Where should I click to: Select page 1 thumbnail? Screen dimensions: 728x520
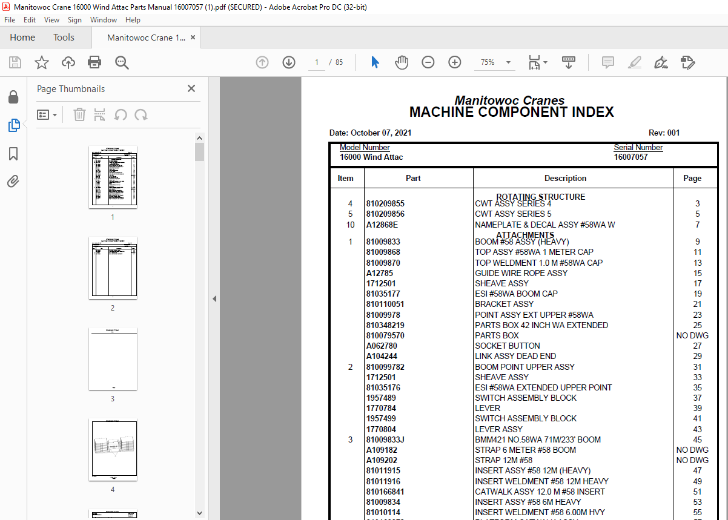coord(113,177)
